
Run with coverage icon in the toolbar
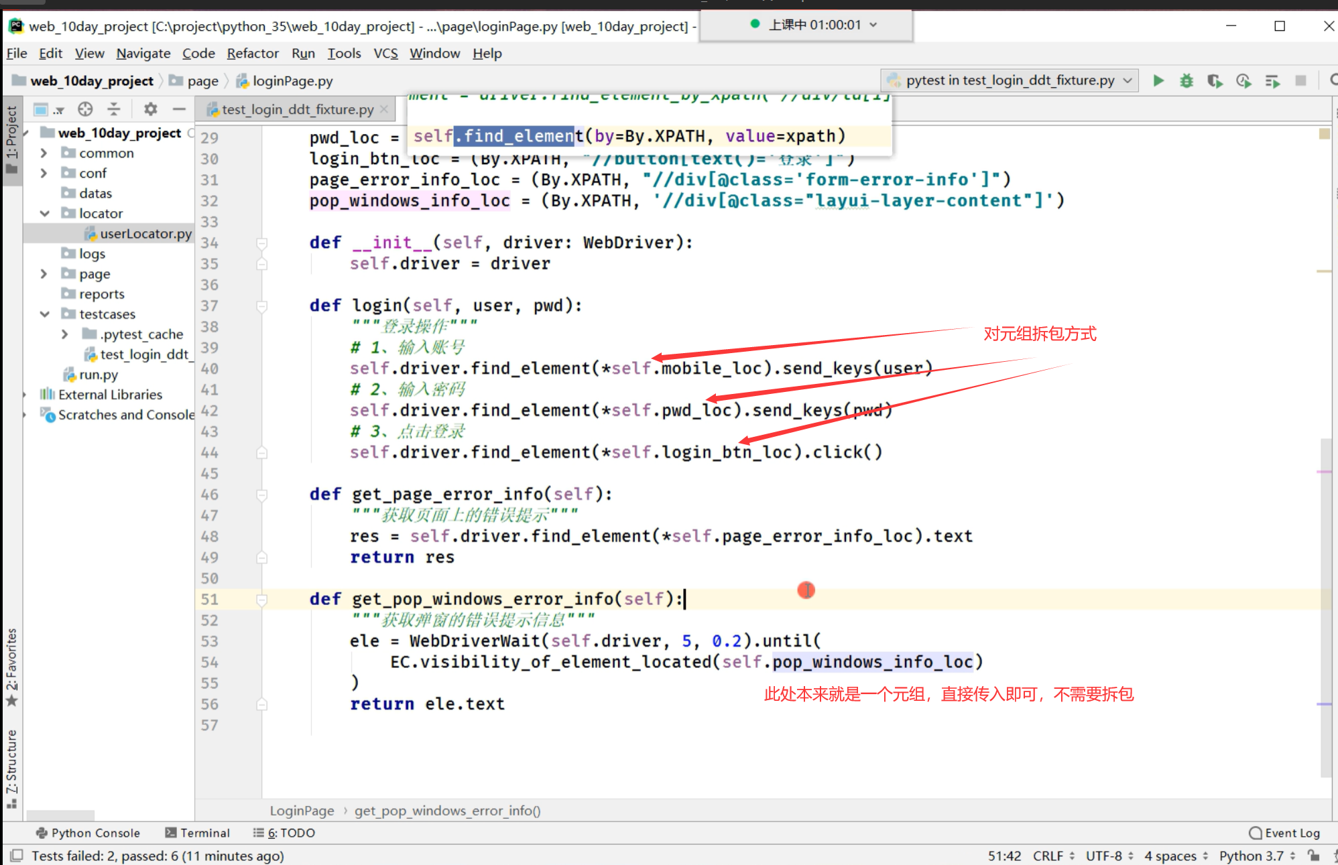coord(1215,81)
